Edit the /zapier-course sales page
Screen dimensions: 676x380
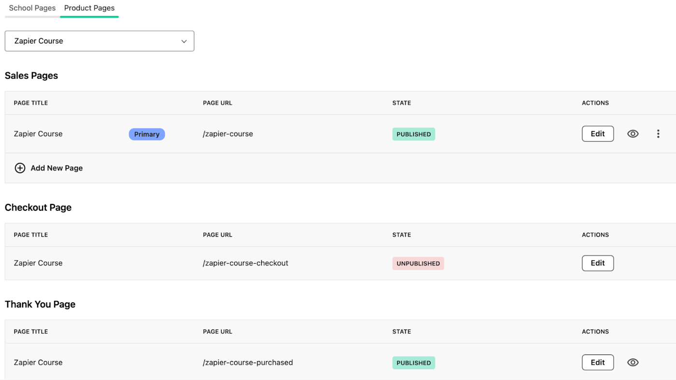tap(598, 134)
